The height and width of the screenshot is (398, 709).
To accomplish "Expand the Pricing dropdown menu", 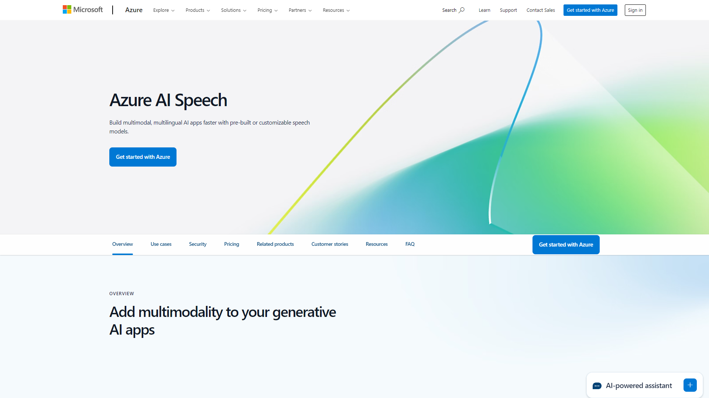I will tap(267, 10).
